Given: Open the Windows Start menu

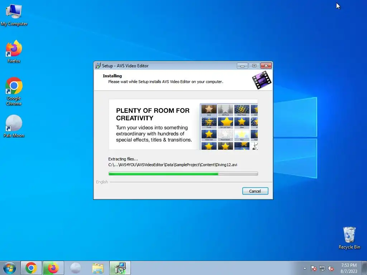Looking at the screenshot, I should [x=9, y=268].
